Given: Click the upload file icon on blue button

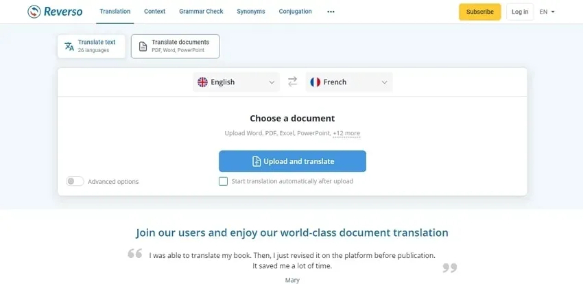Looking at the screenshot, I should click(x=257, y=161).
